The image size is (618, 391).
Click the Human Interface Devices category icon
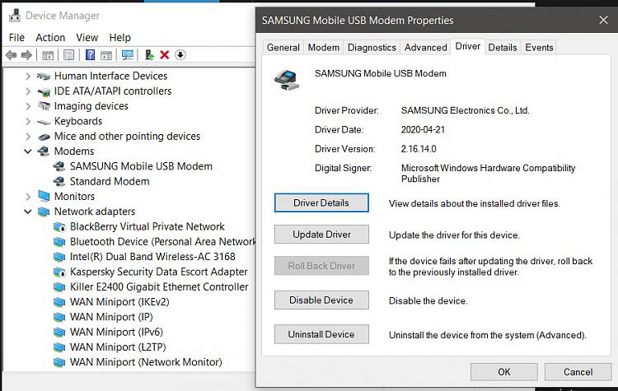(x=44, y=76)
